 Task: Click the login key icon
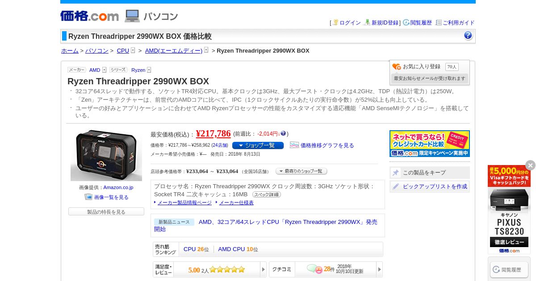point(335,22)
